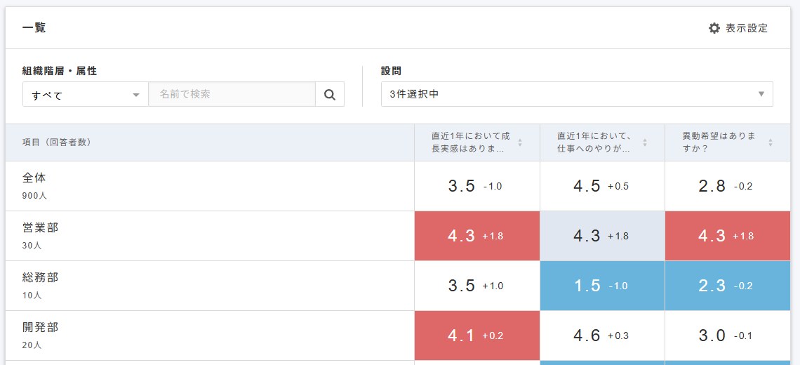Select the 営業部 row label
The height and width of the screenshot is (365, 800).
[x=40, y=228]
